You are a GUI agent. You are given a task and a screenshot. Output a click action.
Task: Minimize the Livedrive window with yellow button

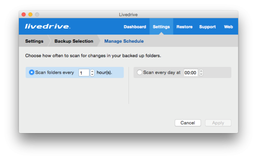click(x=30, y=15)
